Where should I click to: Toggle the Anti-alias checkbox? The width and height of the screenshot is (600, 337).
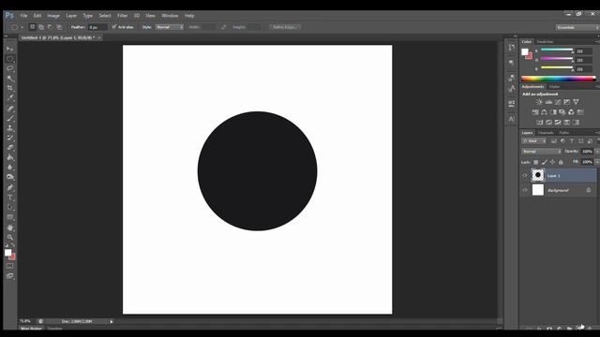(x=114, y=27)
